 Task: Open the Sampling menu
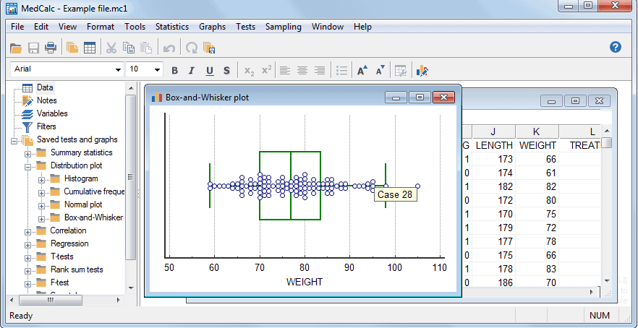point(284,27)
